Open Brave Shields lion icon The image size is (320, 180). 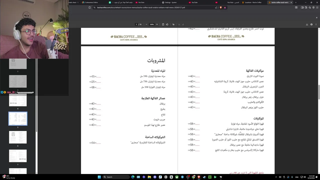(x=221, y=7)
